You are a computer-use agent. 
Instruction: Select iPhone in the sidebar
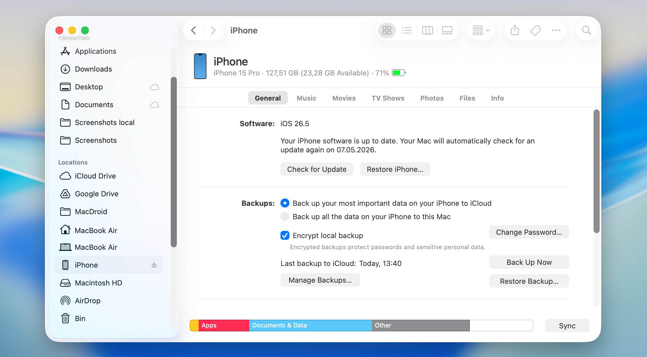109,265
